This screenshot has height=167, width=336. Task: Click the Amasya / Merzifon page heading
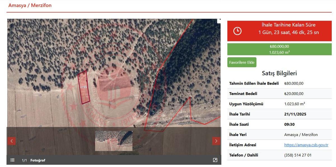point(30,5)
